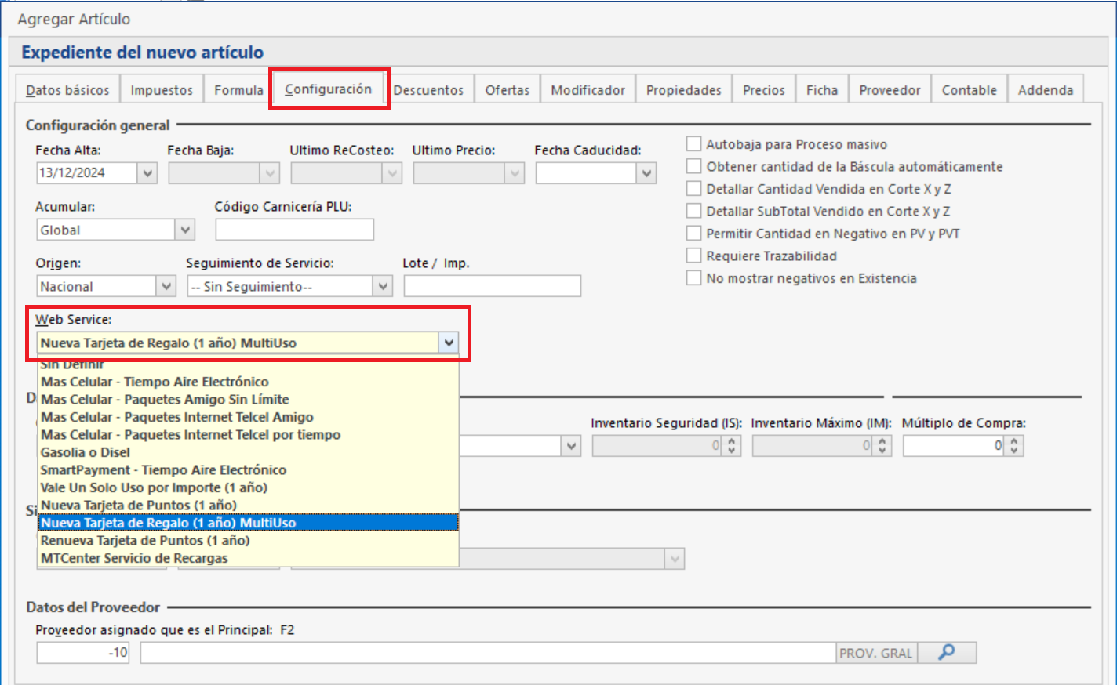Go to the Descuentos tab
The width and height of the screenshot is (1117, 685).
tap(428, 90)
